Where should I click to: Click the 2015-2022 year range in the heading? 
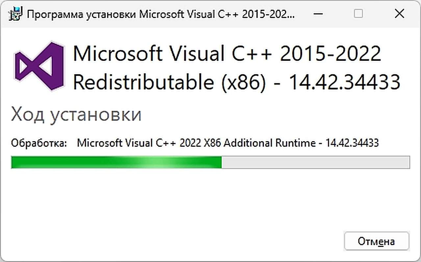coord(331,53)
